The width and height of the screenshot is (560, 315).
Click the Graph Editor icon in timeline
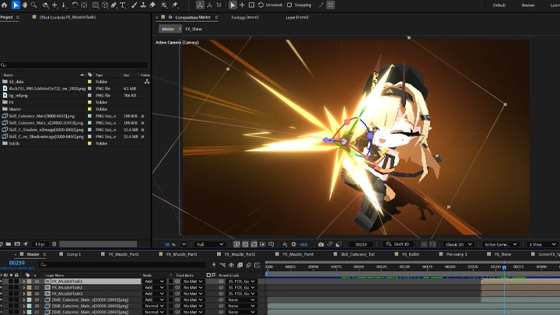[x=257, y=265]
